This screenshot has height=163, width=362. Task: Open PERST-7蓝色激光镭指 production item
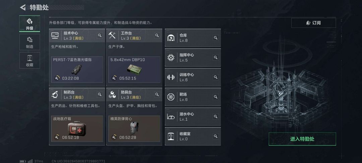(x=77, y=69)
